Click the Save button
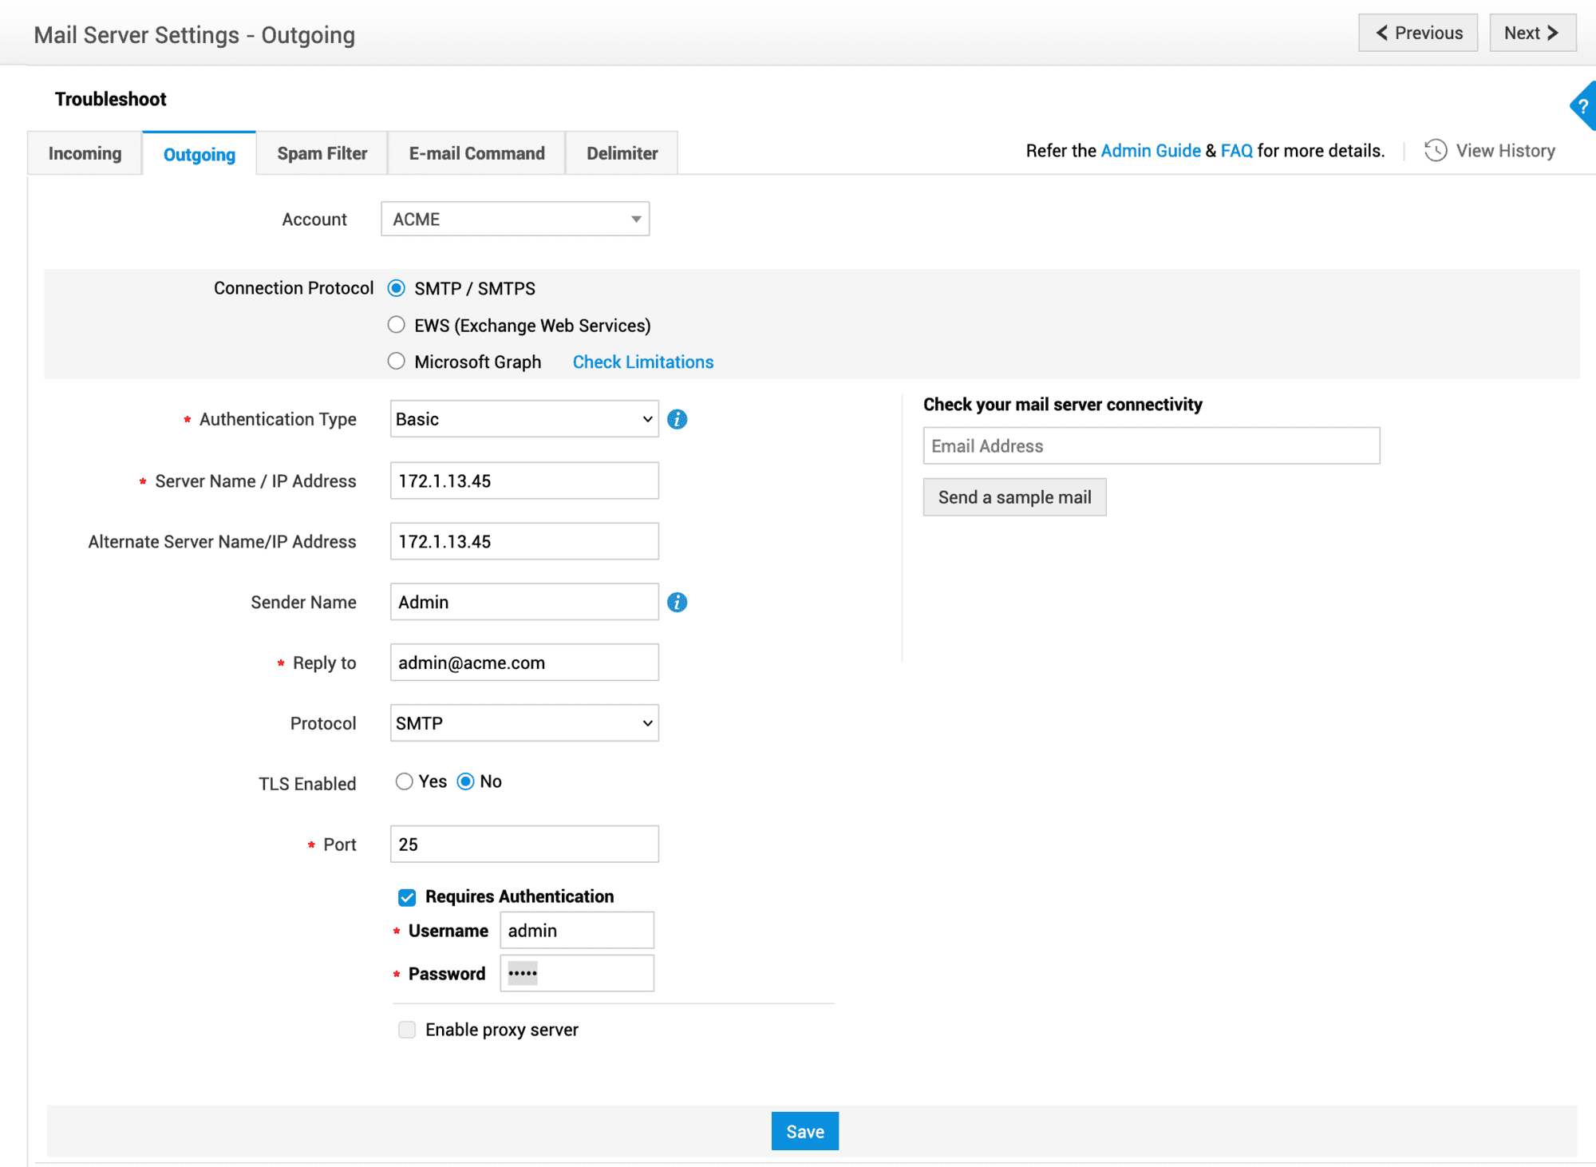 click(x=804, y=1131)
